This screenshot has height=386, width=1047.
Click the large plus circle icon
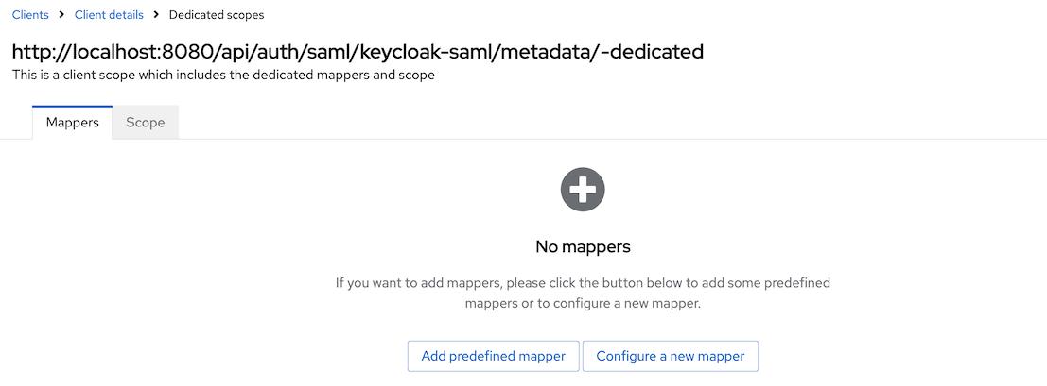tap(583, 190)
